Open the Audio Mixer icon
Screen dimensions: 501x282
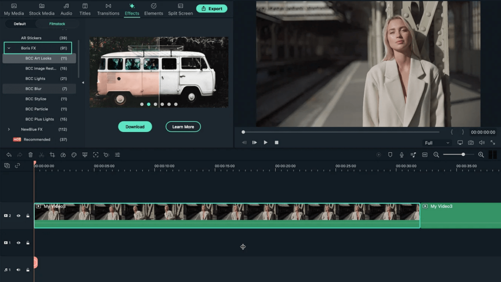pos(412,154)
